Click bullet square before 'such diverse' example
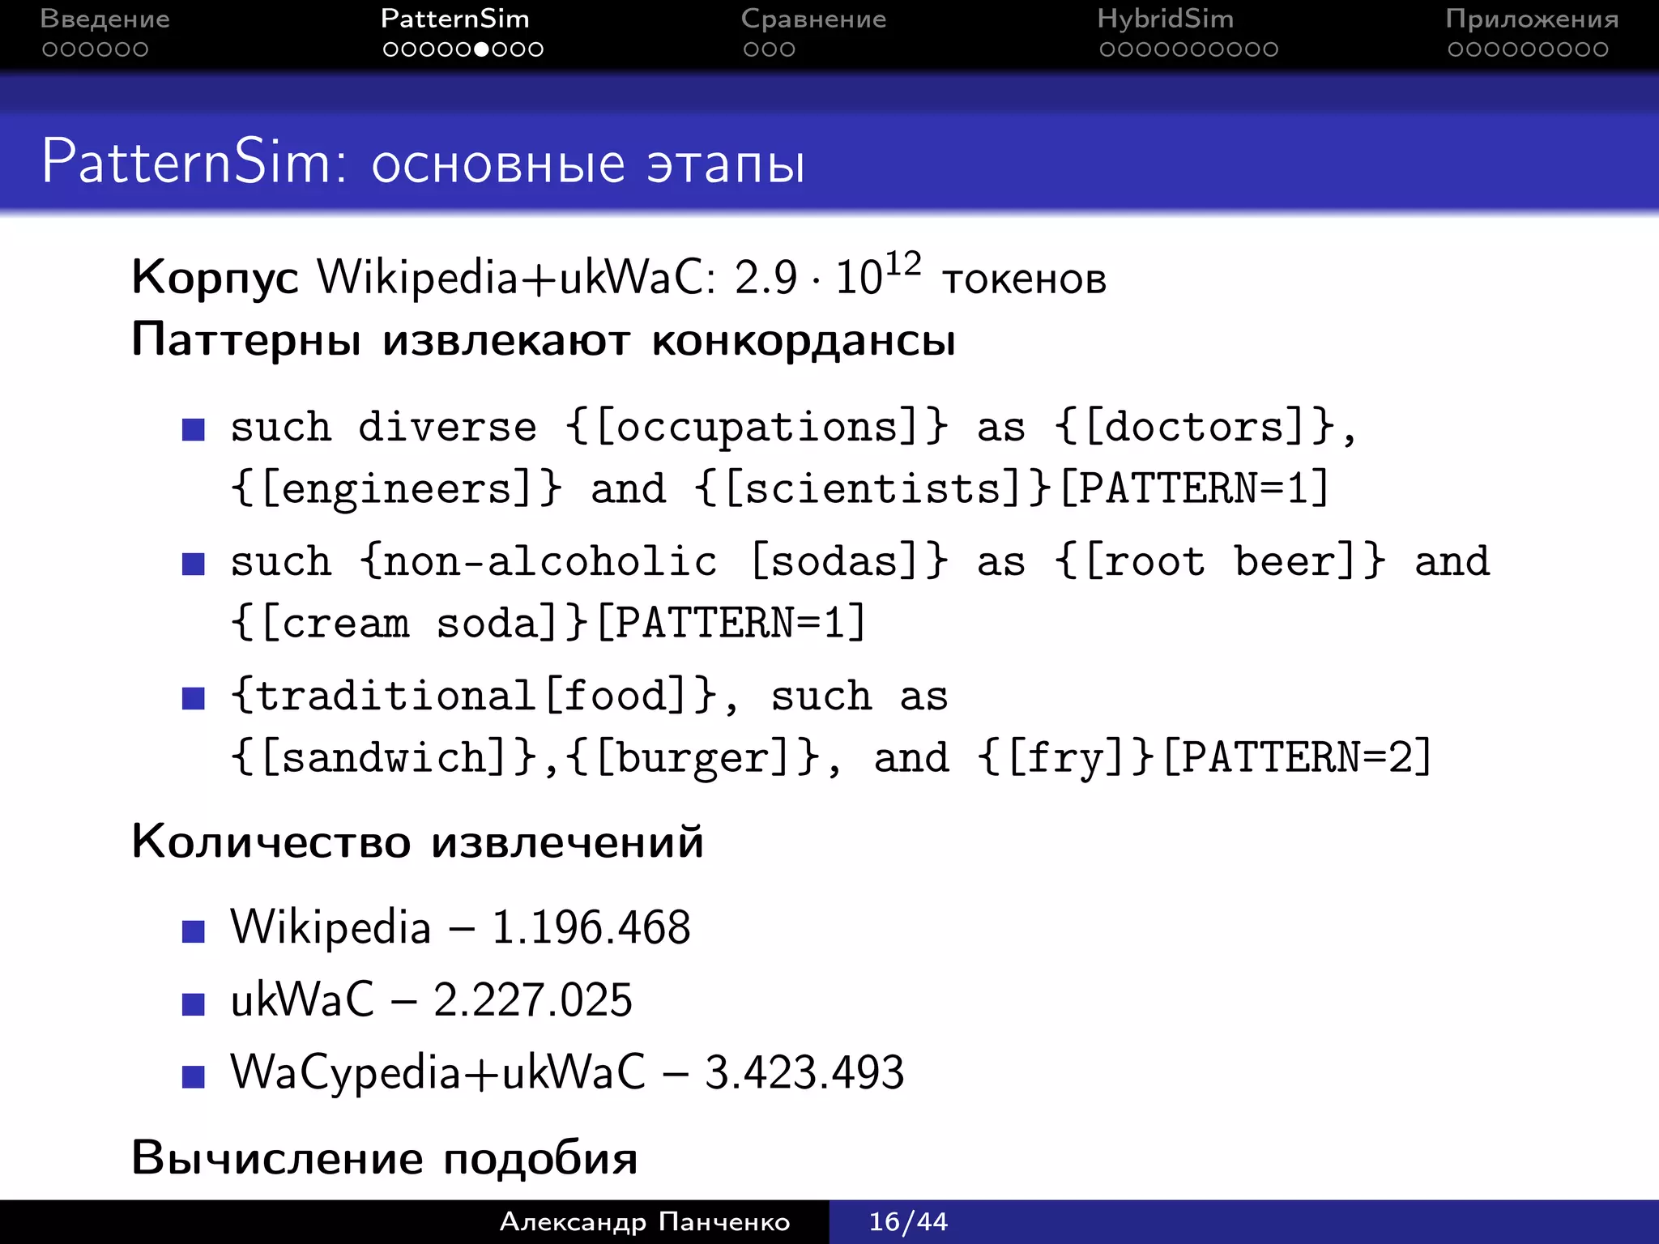The width and height of the screenshot is (1659, 1244). tap(194, 429)
